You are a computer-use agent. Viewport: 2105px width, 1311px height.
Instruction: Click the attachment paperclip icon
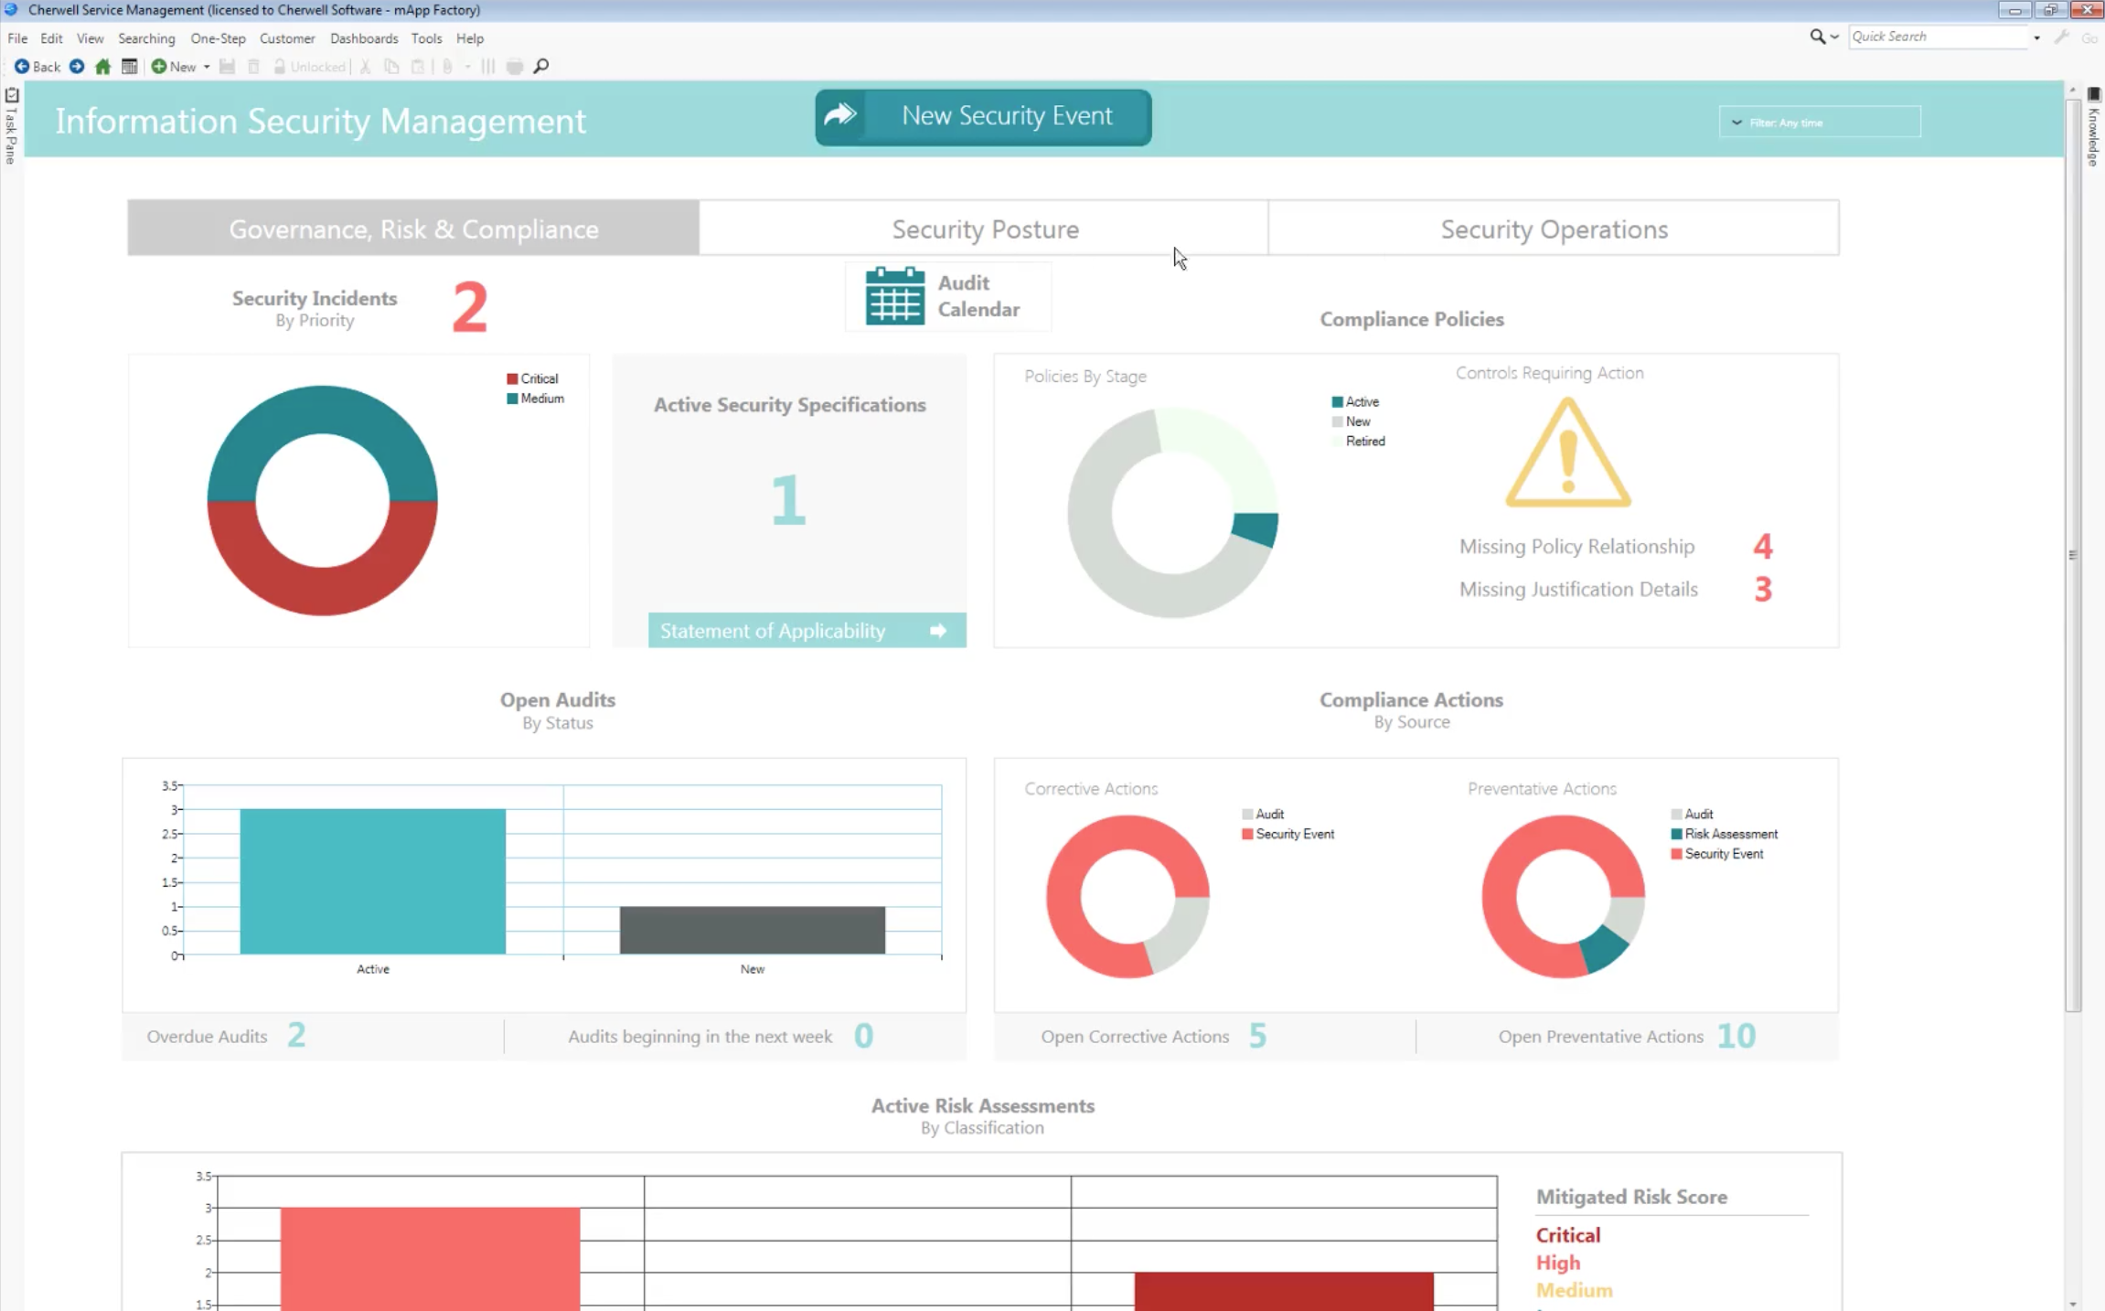[447, 67]
